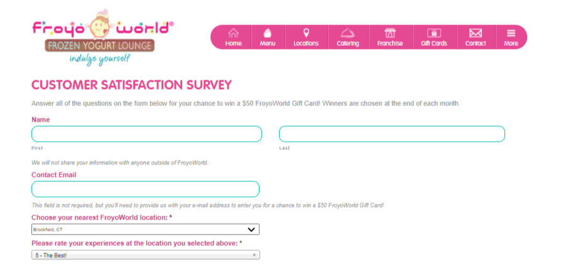Click the Last name input field
573x264 pixels.
pos(392,134)
